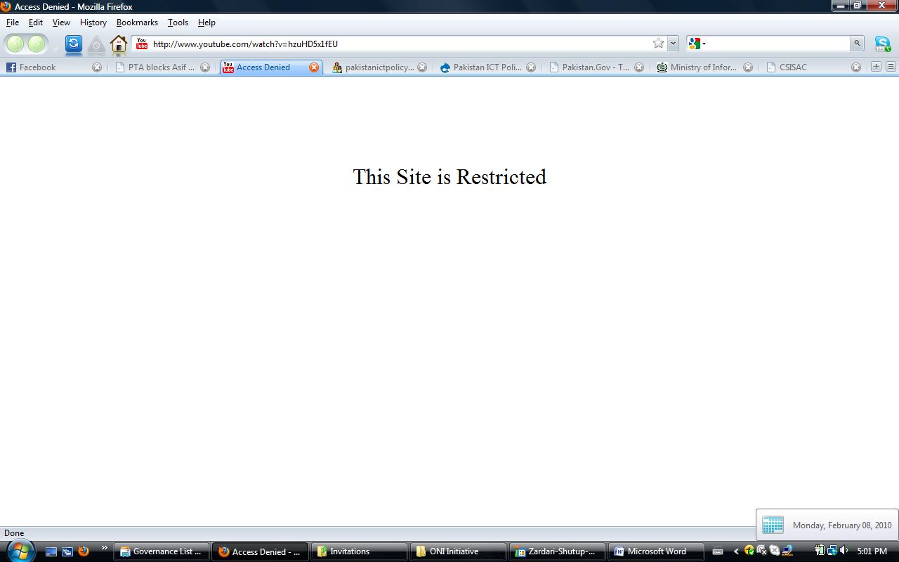Bookmark this page with the star icon

[x=658, y=44]
